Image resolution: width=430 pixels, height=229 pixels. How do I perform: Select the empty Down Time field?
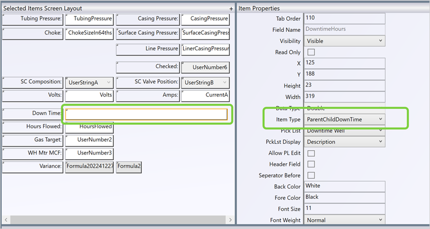(146, 114)
